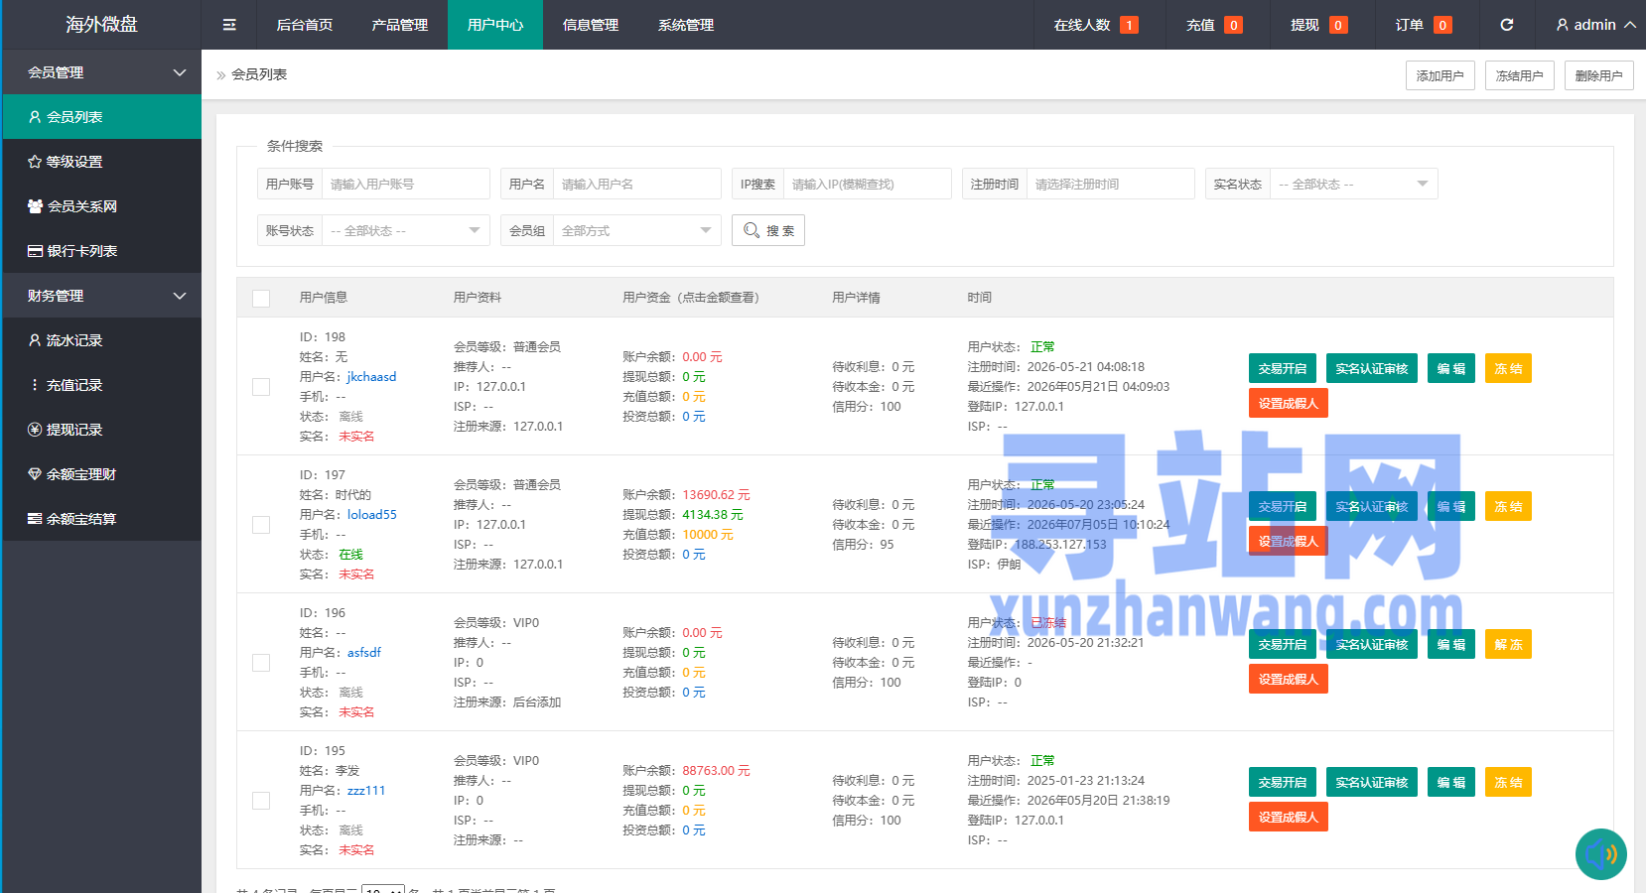Click 编辑 for user zzz111
The width and height of the screenshot is (1646, 893).
1451,782
